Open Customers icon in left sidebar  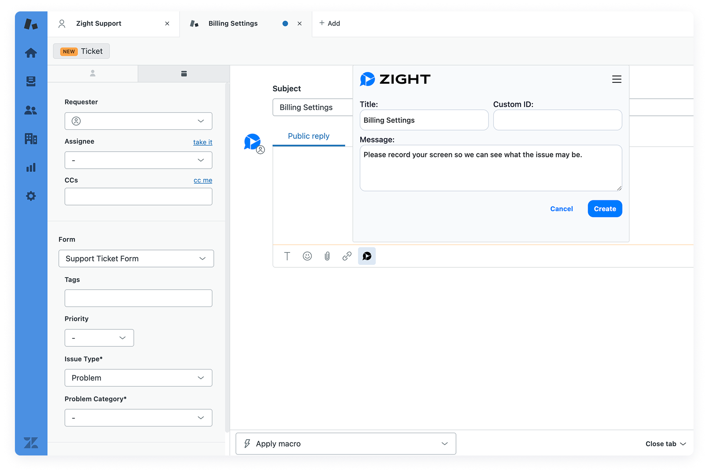point(31,110)
